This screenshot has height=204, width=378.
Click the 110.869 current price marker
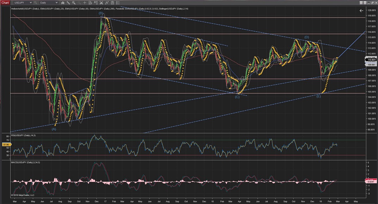click(x=371, y=60)
